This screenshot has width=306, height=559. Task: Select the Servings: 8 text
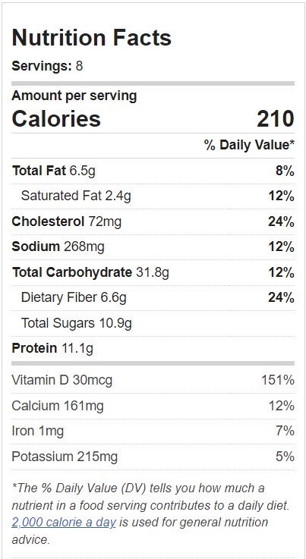[47, 66]
